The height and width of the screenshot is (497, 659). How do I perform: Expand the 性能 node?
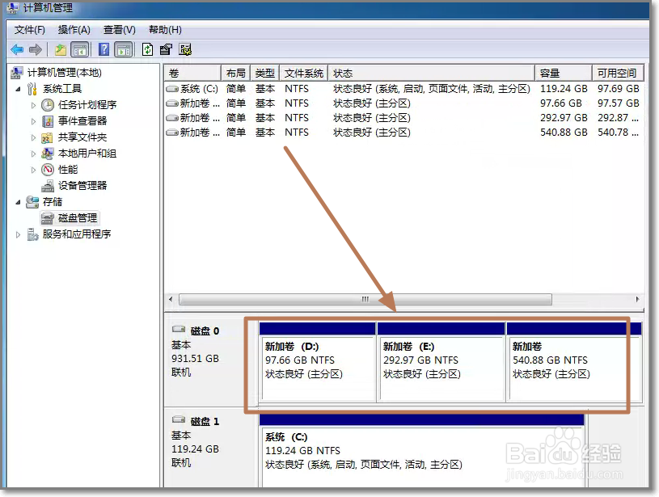tap(33, 170)
